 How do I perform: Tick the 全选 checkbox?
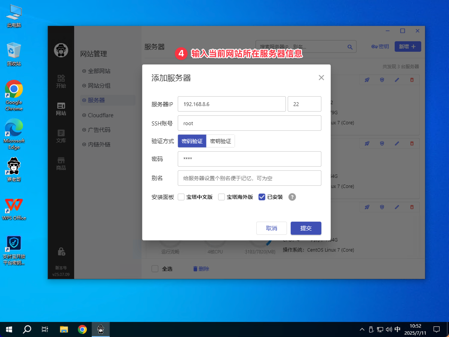[x=155, y=268]
